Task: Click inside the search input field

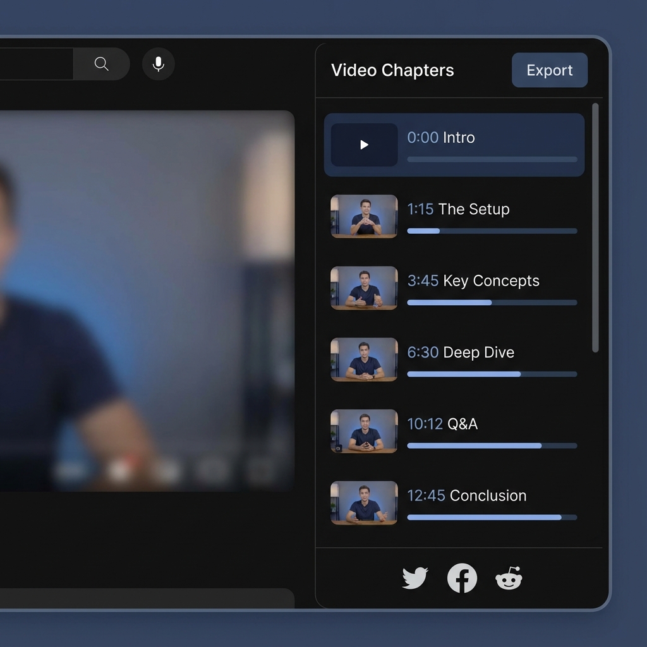Action: [x=35, y=64]
